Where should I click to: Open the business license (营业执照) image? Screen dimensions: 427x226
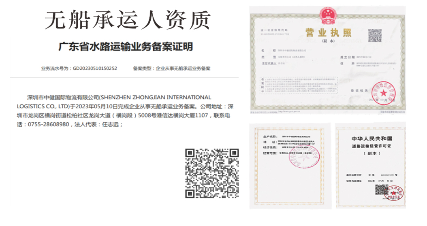328,60
